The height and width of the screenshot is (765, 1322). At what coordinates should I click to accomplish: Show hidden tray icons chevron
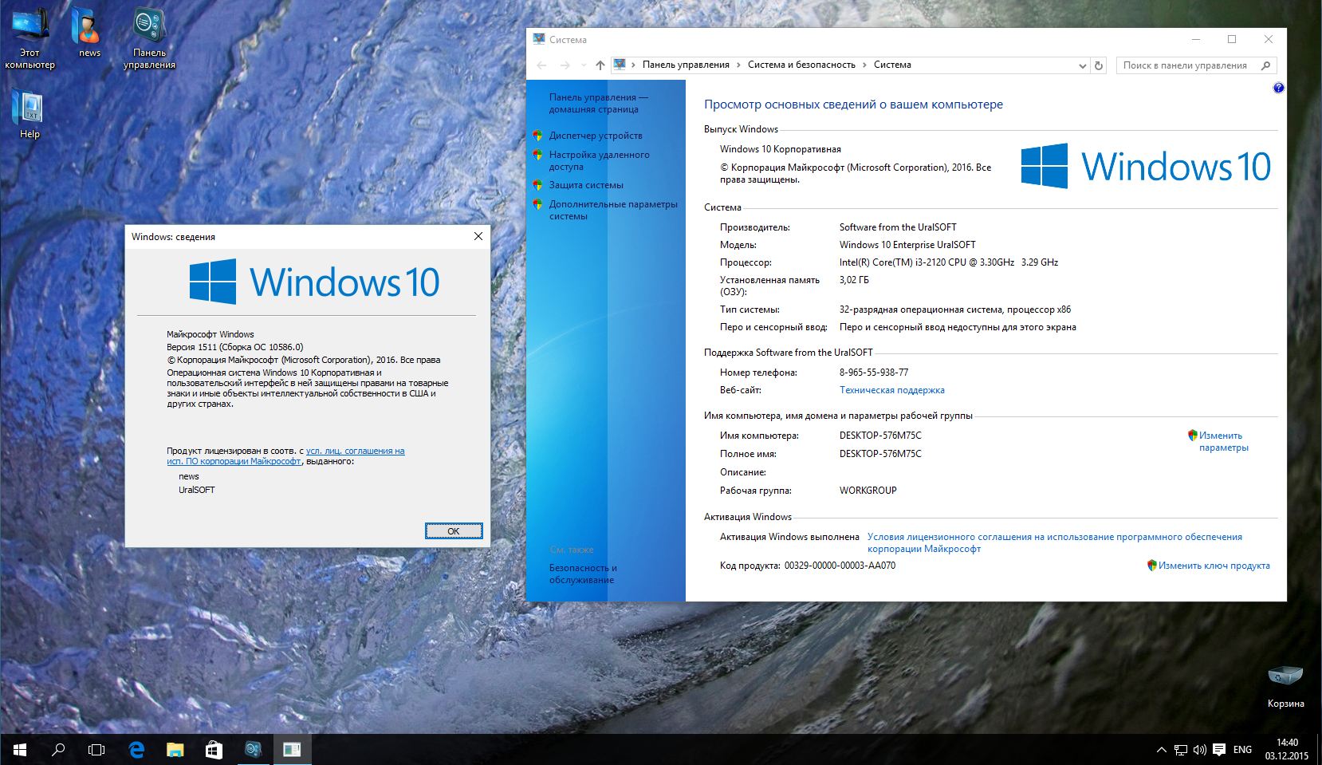pyautogui.click(x=1162, y=750)
